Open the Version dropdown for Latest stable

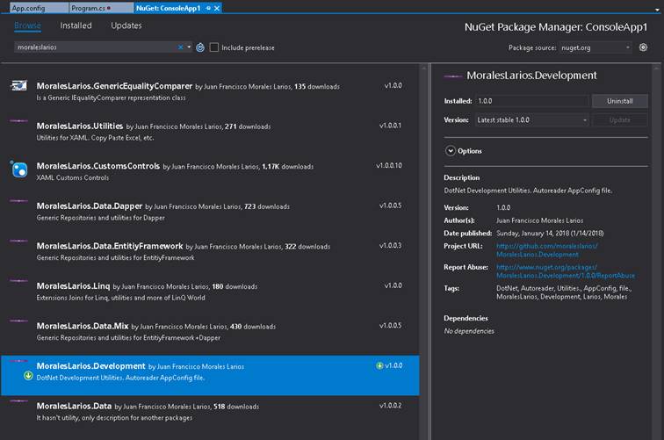tap(530, 119)
